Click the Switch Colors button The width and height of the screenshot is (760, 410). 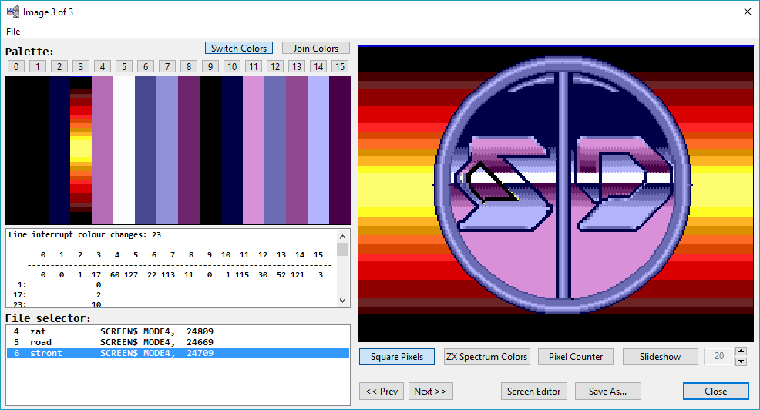[239, 49]
